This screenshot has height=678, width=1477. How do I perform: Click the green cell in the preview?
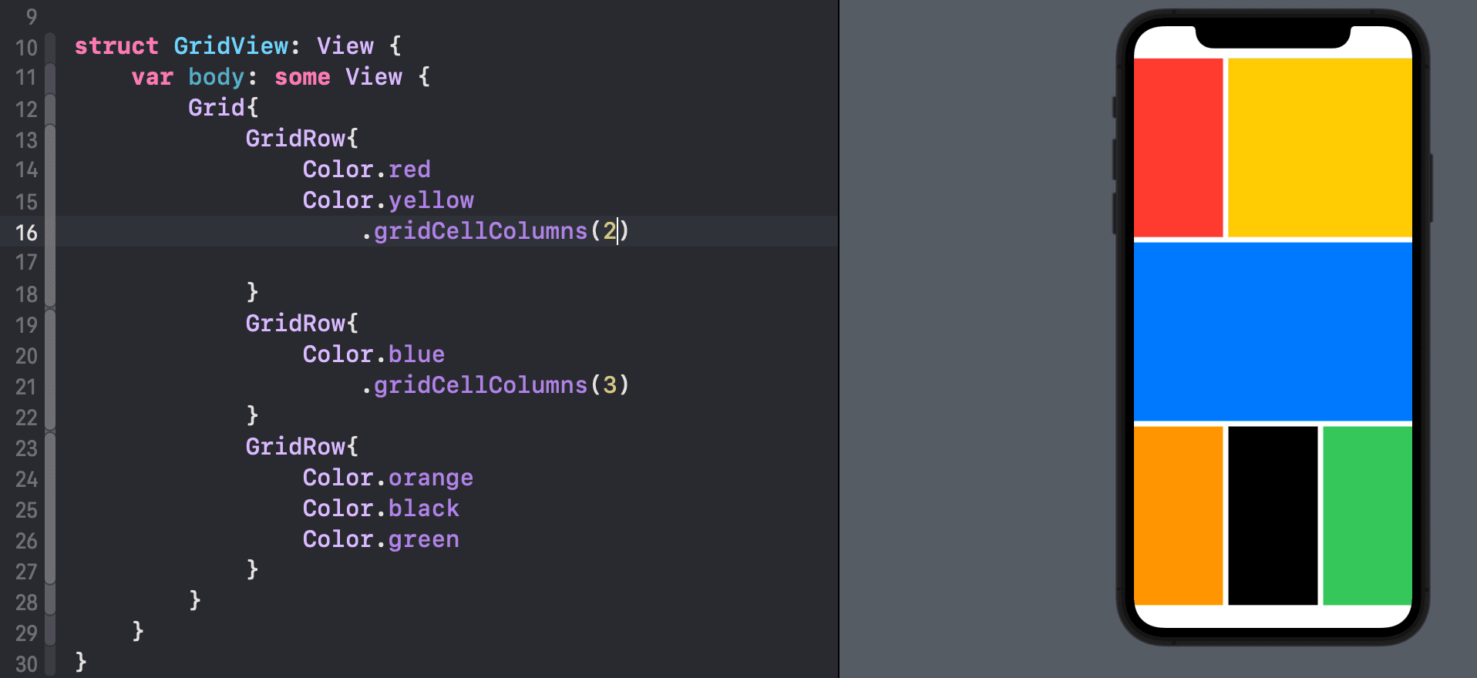[x=1368, y=515]
